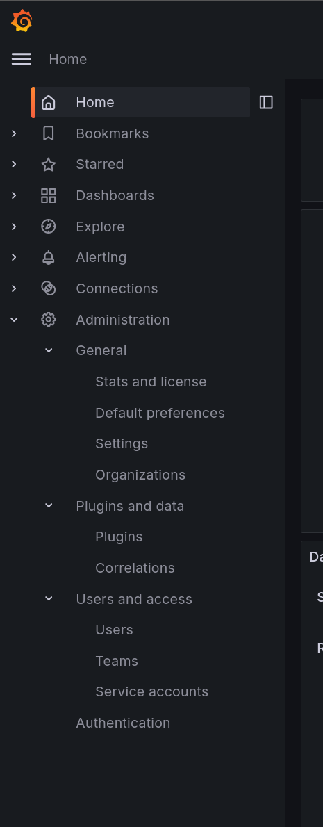Click the Bookmarks ribbon icon
The height and width of the screenshot is (827, 323).
click(49, 133)
